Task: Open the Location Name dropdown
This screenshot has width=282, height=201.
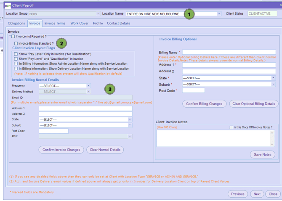Action: click(219, 14)
